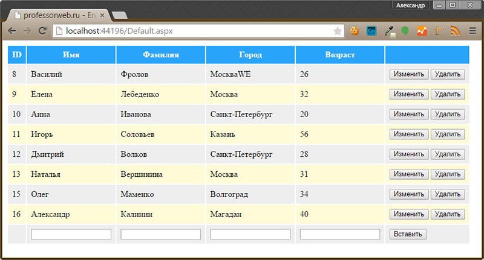Close the professorweb.ru tab

pyautogui.click(x=102, y=15)
